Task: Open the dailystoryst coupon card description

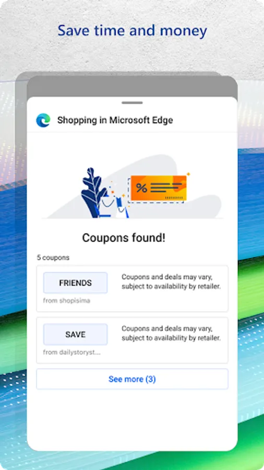Action: (171, 333)
